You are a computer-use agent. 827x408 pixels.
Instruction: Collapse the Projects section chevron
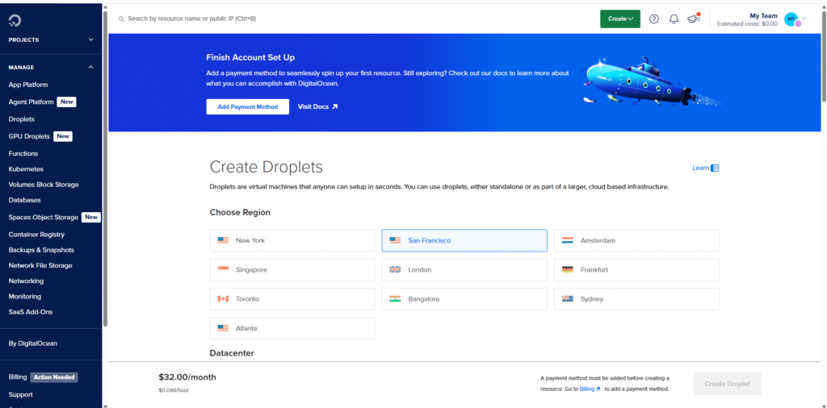click(x=90, y=40)
